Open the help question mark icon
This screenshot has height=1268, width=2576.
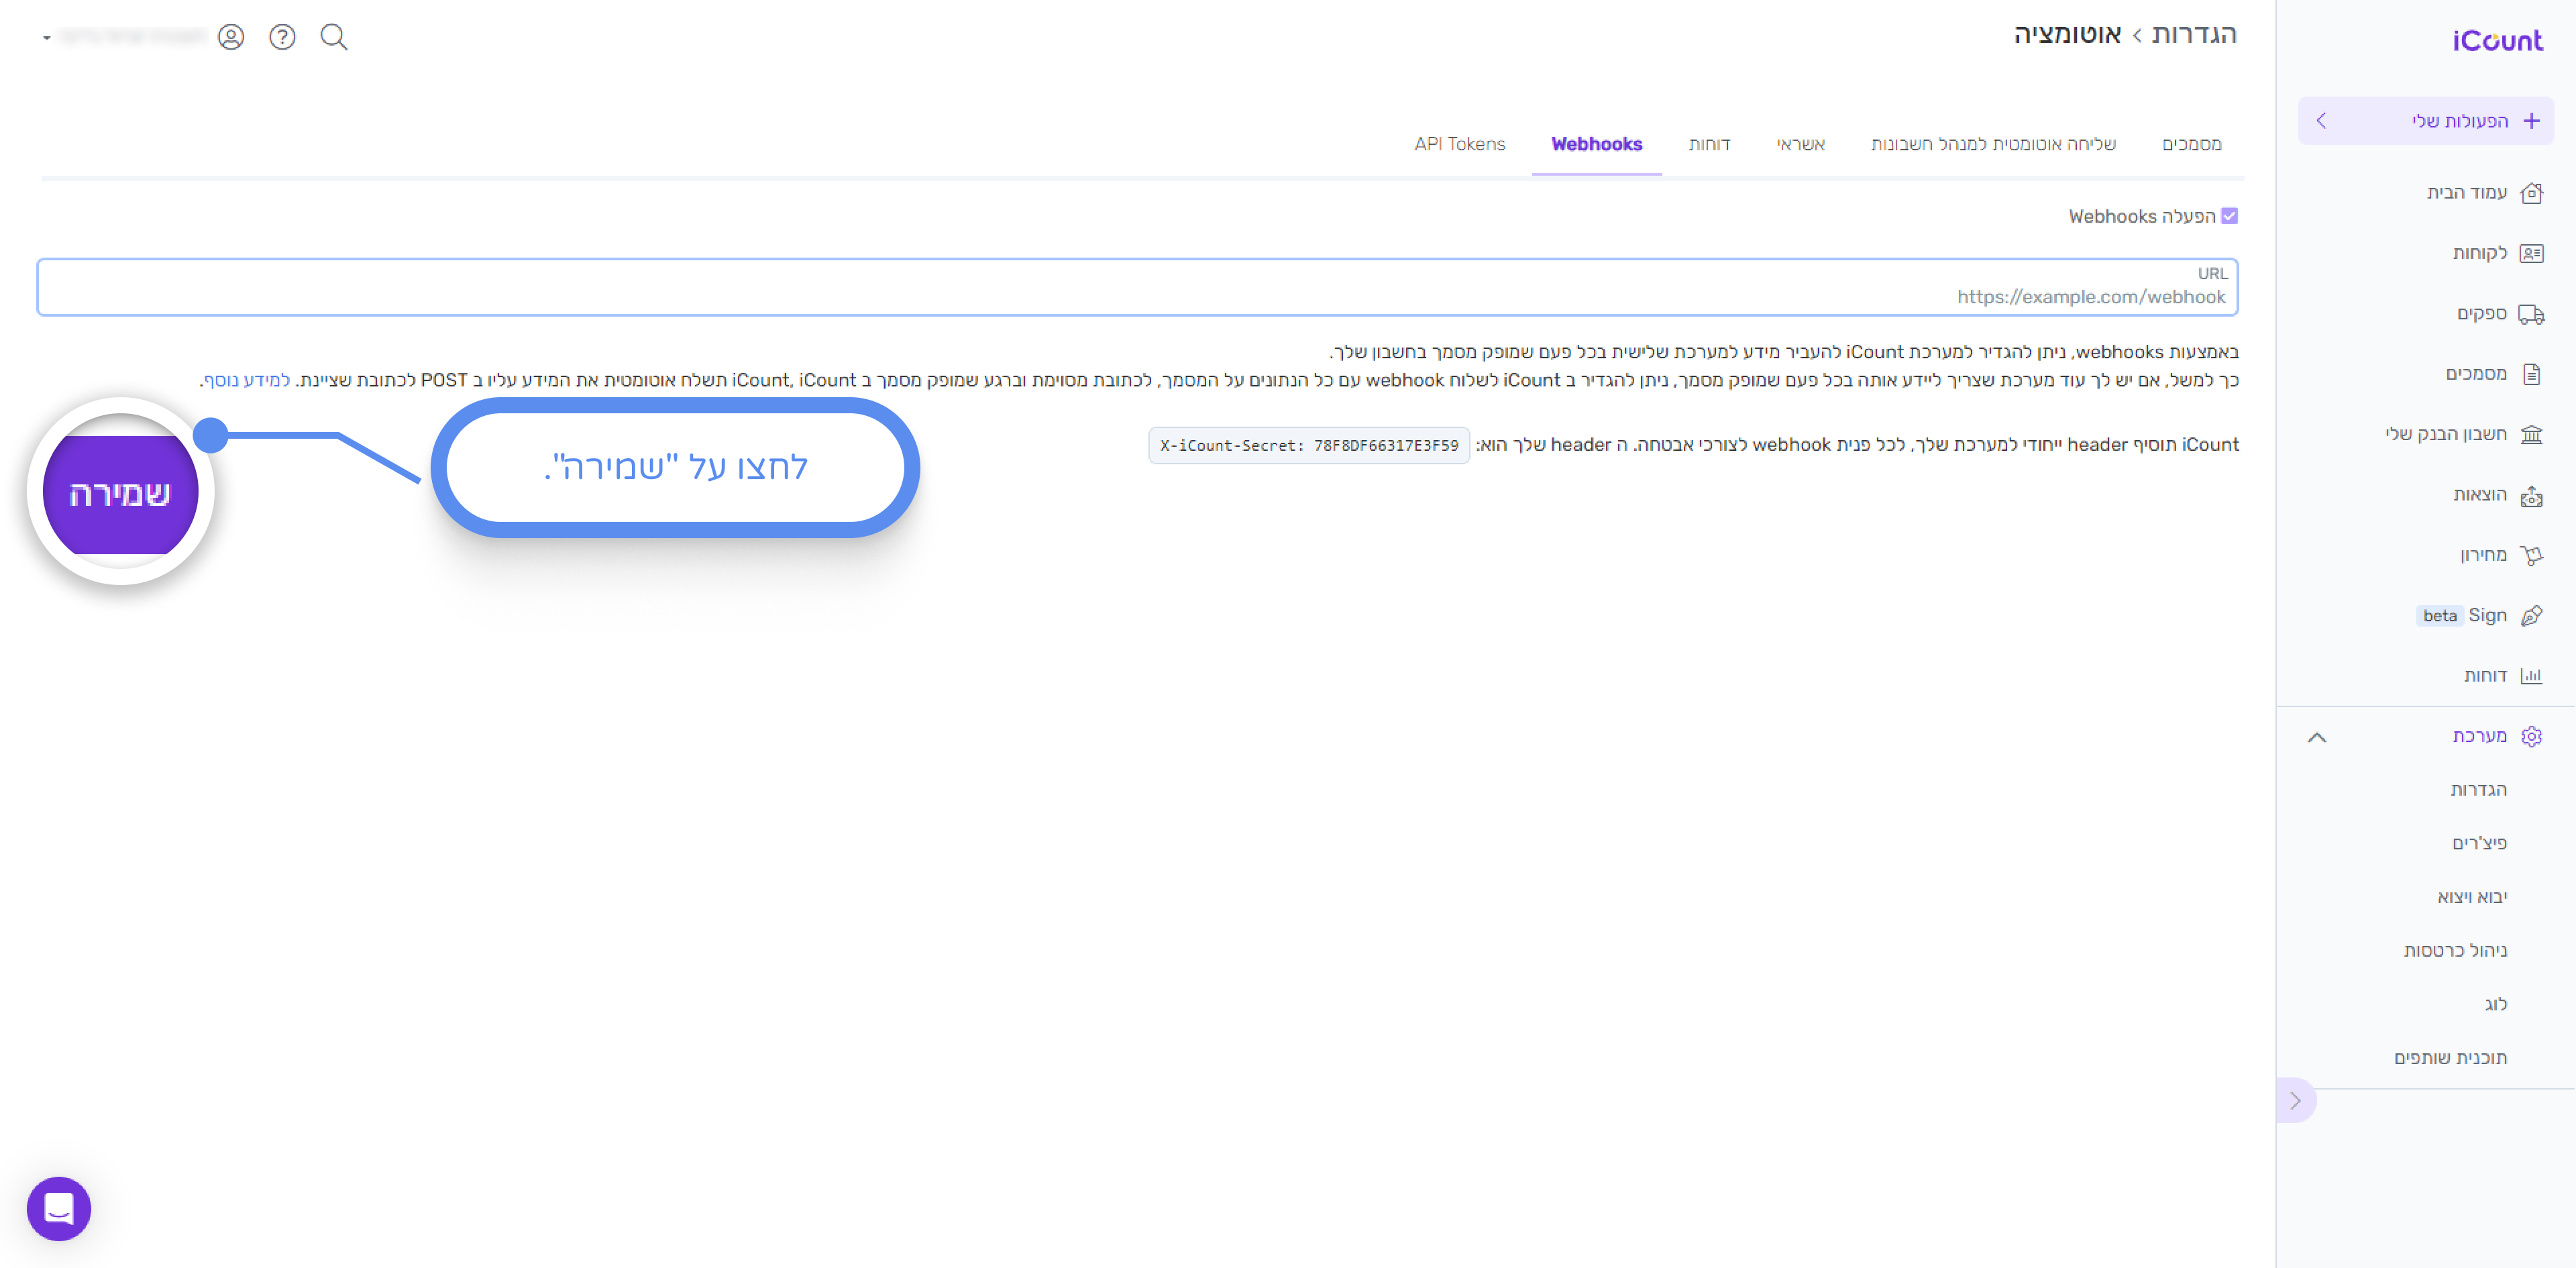click(x=282, y=37)
